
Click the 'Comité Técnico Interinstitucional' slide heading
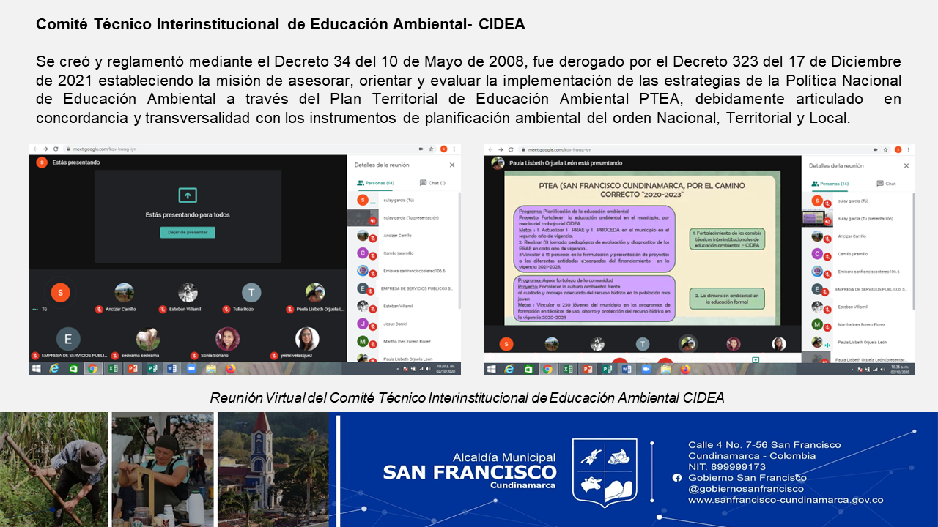point(281,24)
